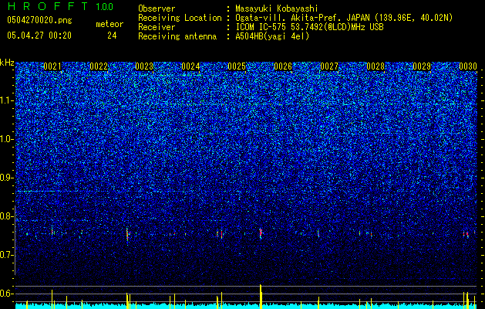Click the 0029 time marker
This screenshot has width=485, height=309.
point(422,66)
